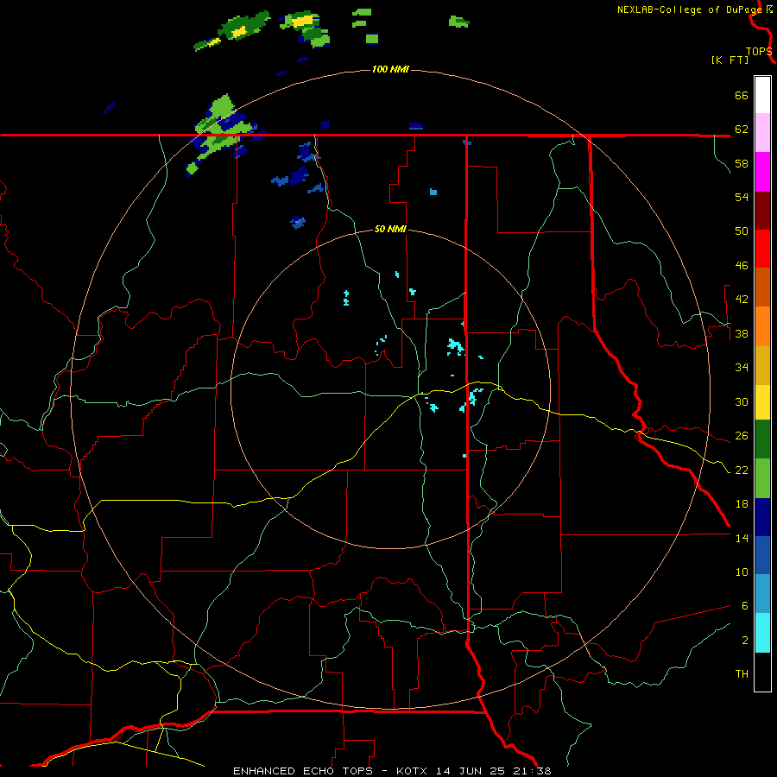The width and height of the screenshot is (777, 777).
Task: Click the legend value "18"
Action: tap(742, 504)
